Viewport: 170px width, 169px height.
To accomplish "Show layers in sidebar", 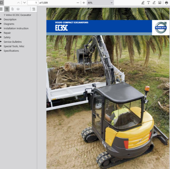I will click(x=18, y=9).
